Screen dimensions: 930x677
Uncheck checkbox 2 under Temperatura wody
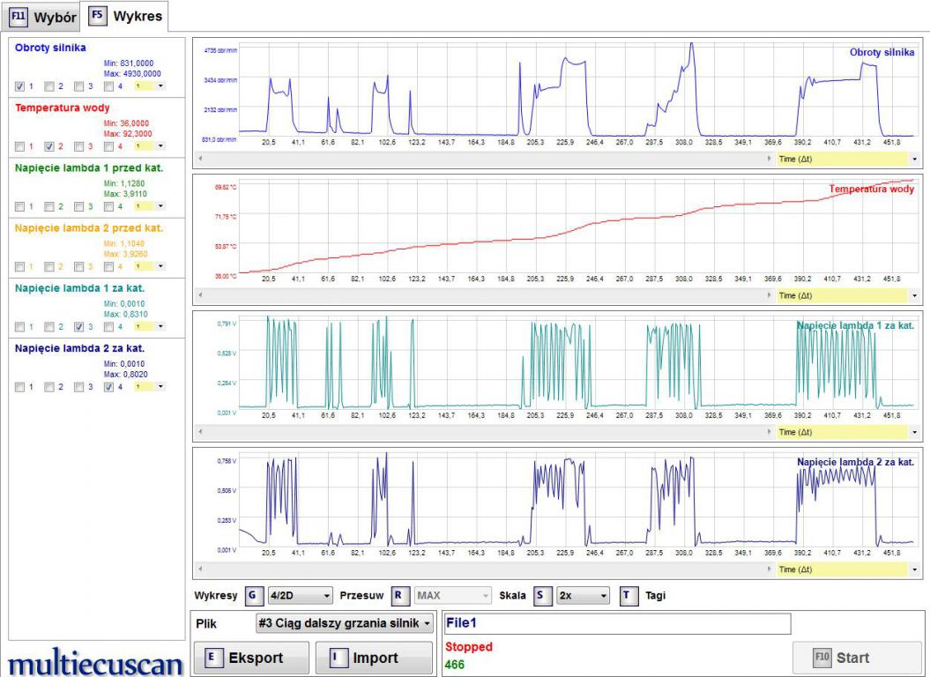tap(49, 146)
